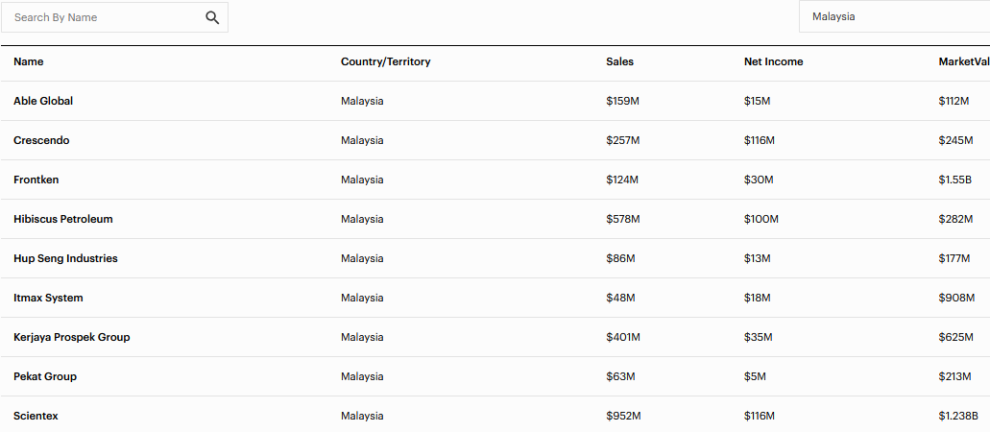Click Scientex's $116M net income cell

coord(759,416)
